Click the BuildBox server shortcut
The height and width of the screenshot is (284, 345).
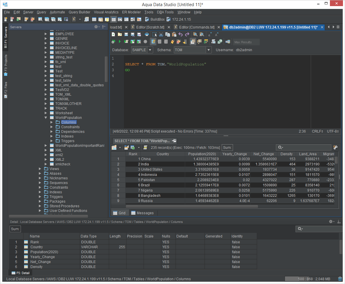(155, 19)
